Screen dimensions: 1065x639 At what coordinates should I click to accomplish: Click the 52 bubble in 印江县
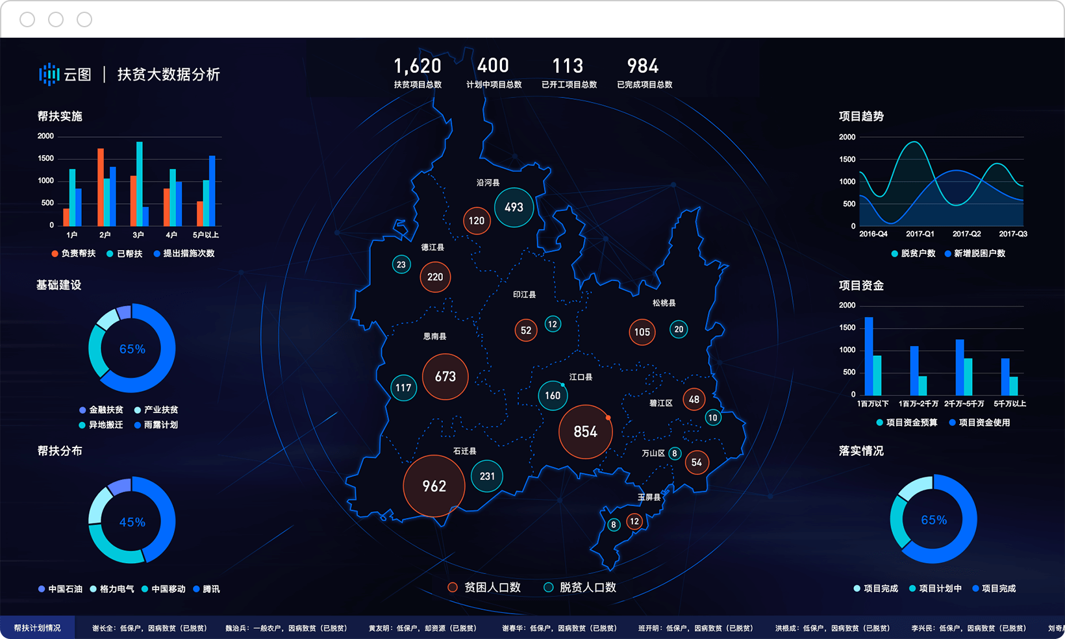[x=526, y=331]
